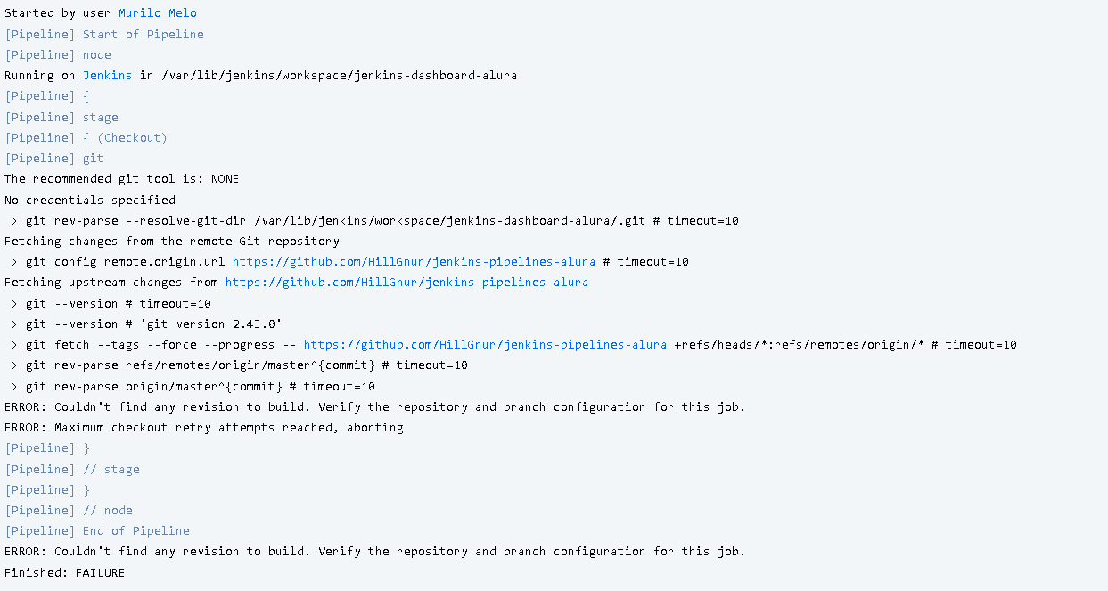1108x591 pixels.
Task: Open GitHub URL in git fetch --tags line
Action: coord(485,345)
